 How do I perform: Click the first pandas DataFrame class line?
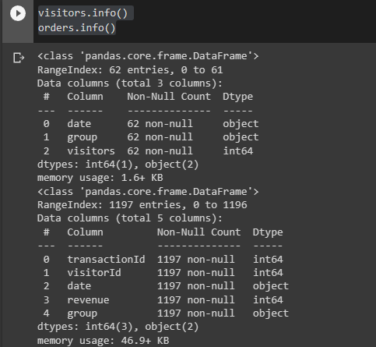148,56
